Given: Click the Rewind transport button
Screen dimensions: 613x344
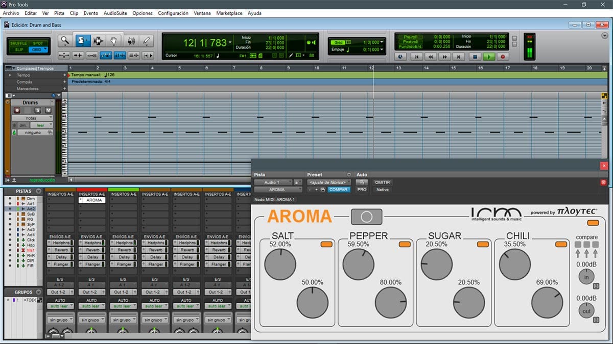Looking at the screenshot, I should 431,57.
